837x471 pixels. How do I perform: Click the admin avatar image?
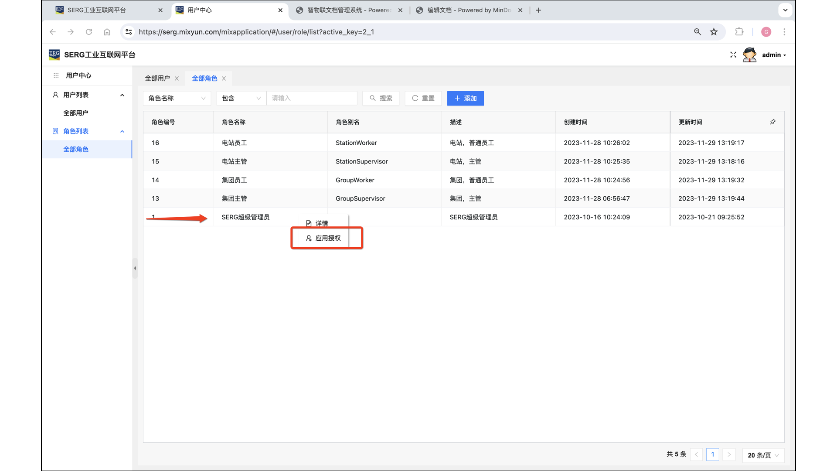[749, 55]
